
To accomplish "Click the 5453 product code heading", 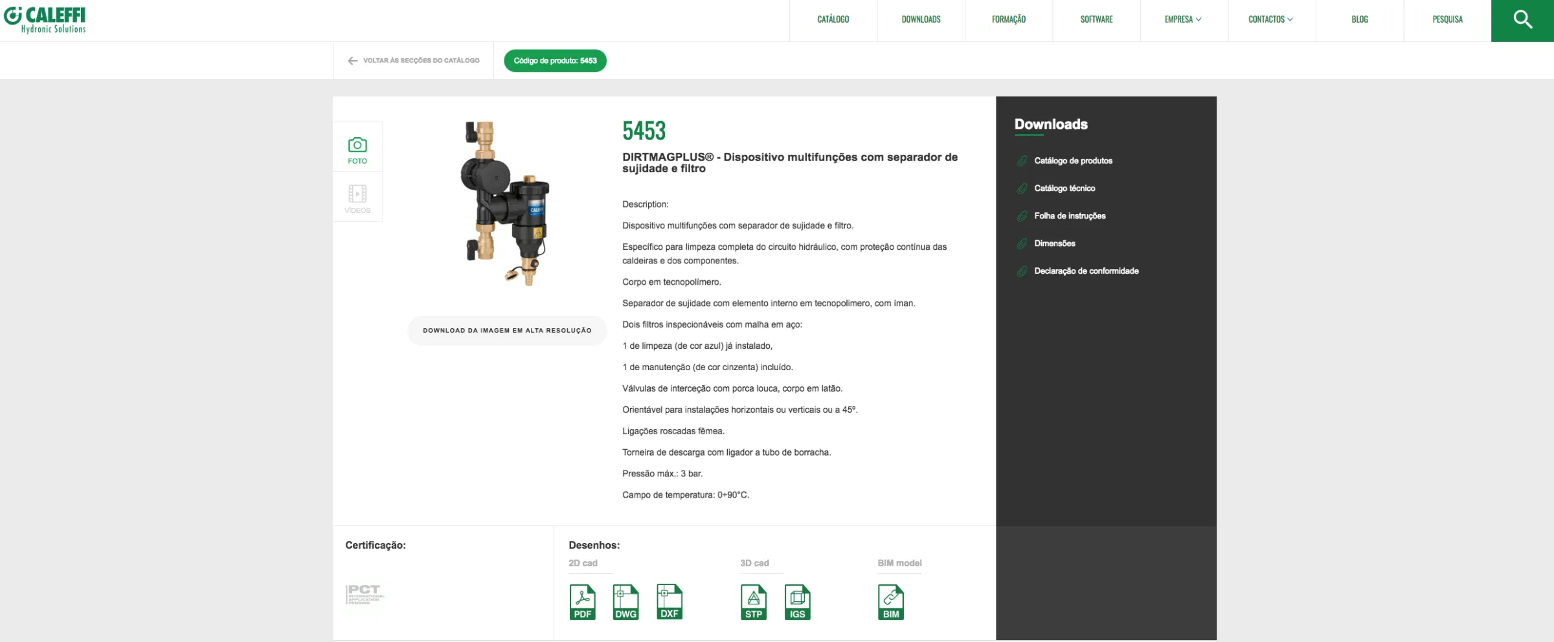I will pos(644,131).
